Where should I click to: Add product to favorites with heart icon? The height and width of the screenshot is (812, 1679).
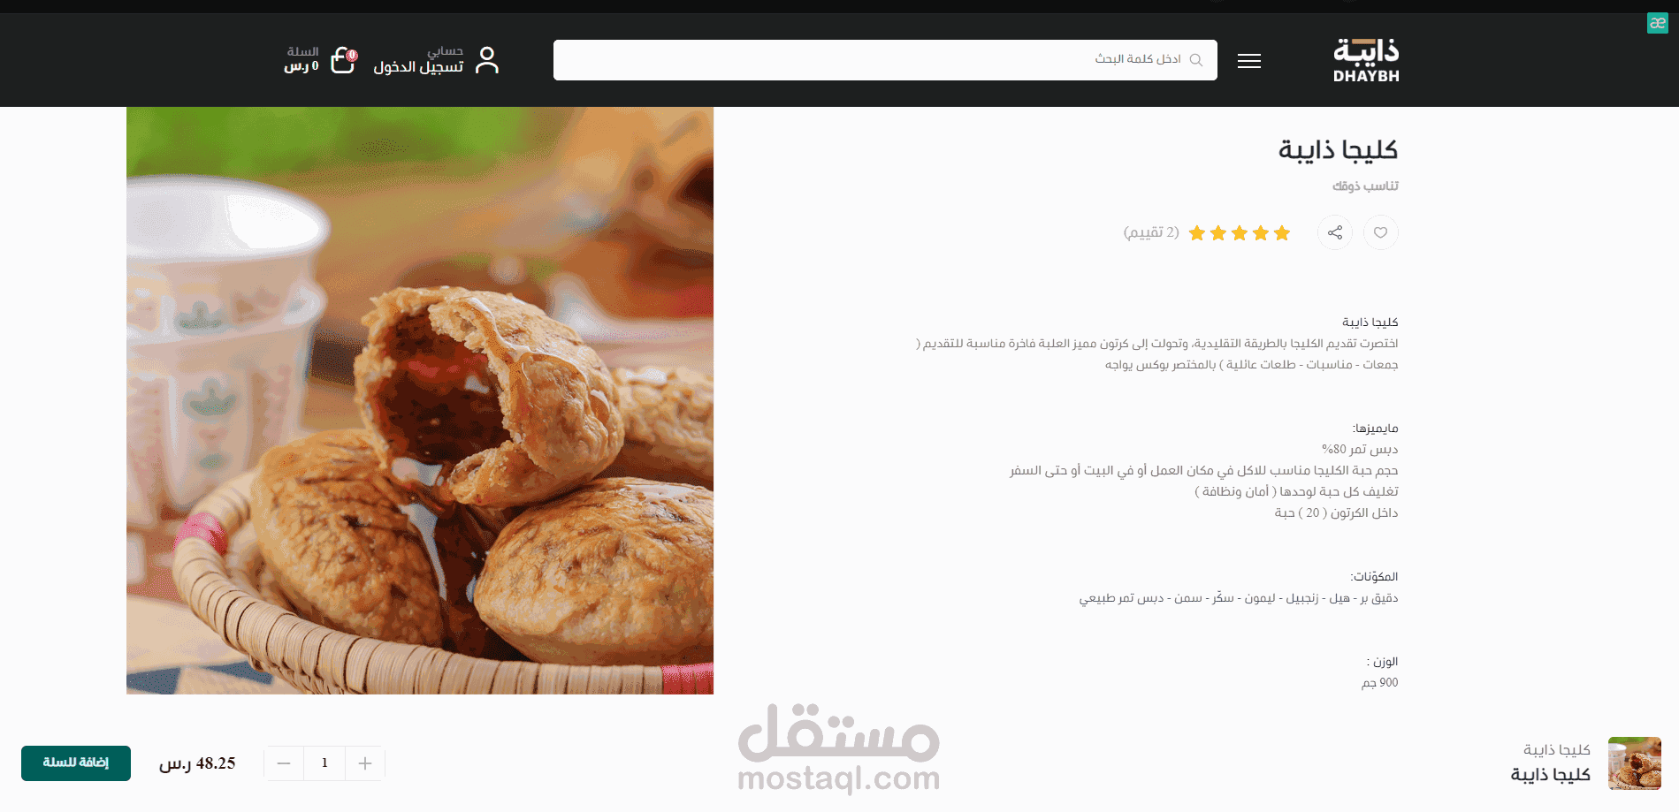(1380, 232)
